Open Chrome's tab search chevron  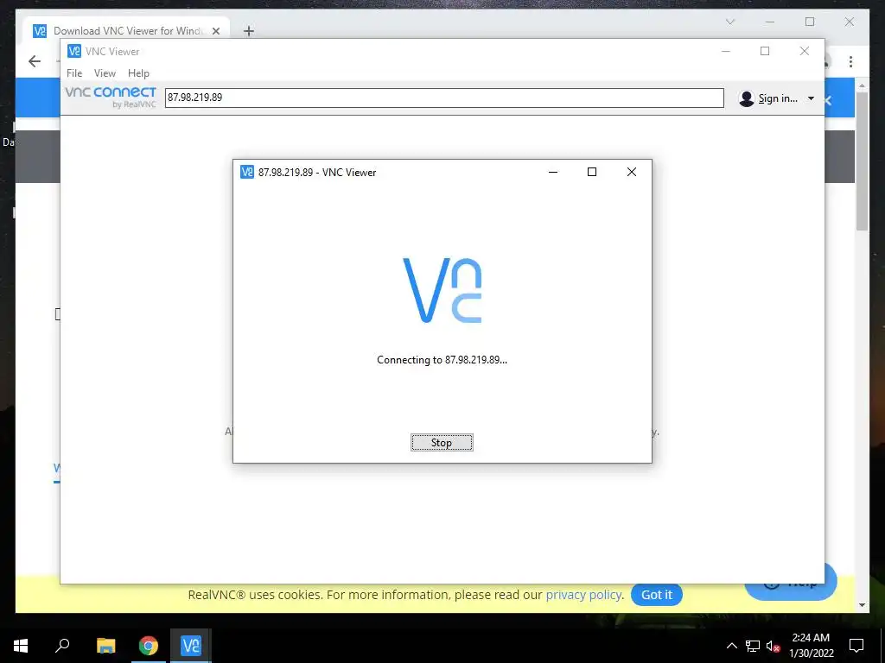[729, 22]
